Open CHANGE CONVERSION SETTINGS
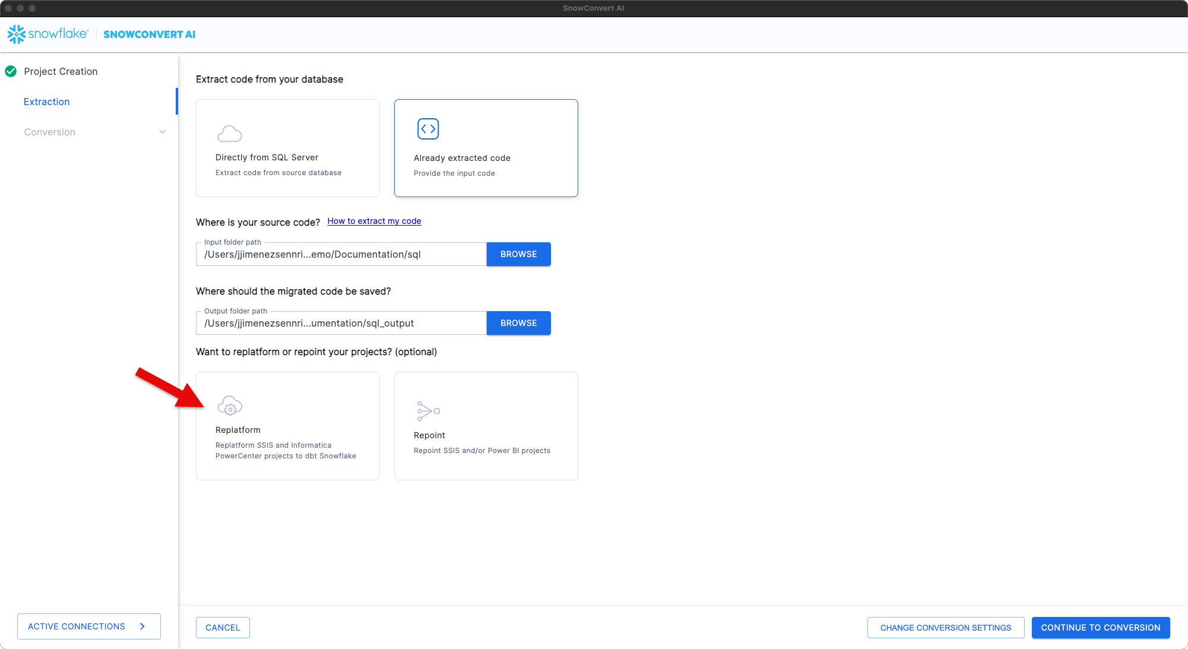Screen dimensions: 1188x649 [946, 628]
